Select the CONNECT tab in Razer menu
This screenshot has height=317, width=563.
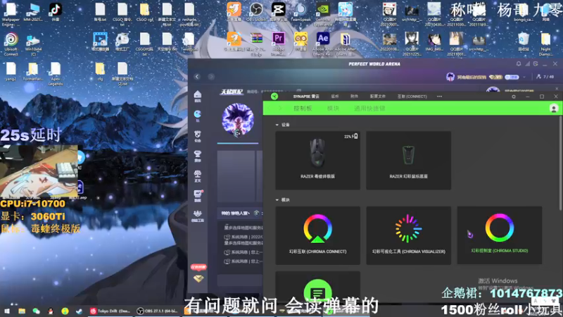coord(412,97)
